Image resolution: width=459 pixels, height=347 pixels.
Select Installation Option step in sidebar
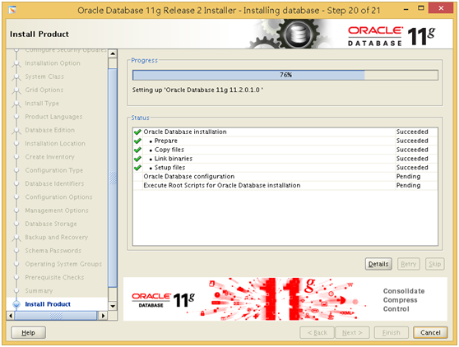[53, 63]
